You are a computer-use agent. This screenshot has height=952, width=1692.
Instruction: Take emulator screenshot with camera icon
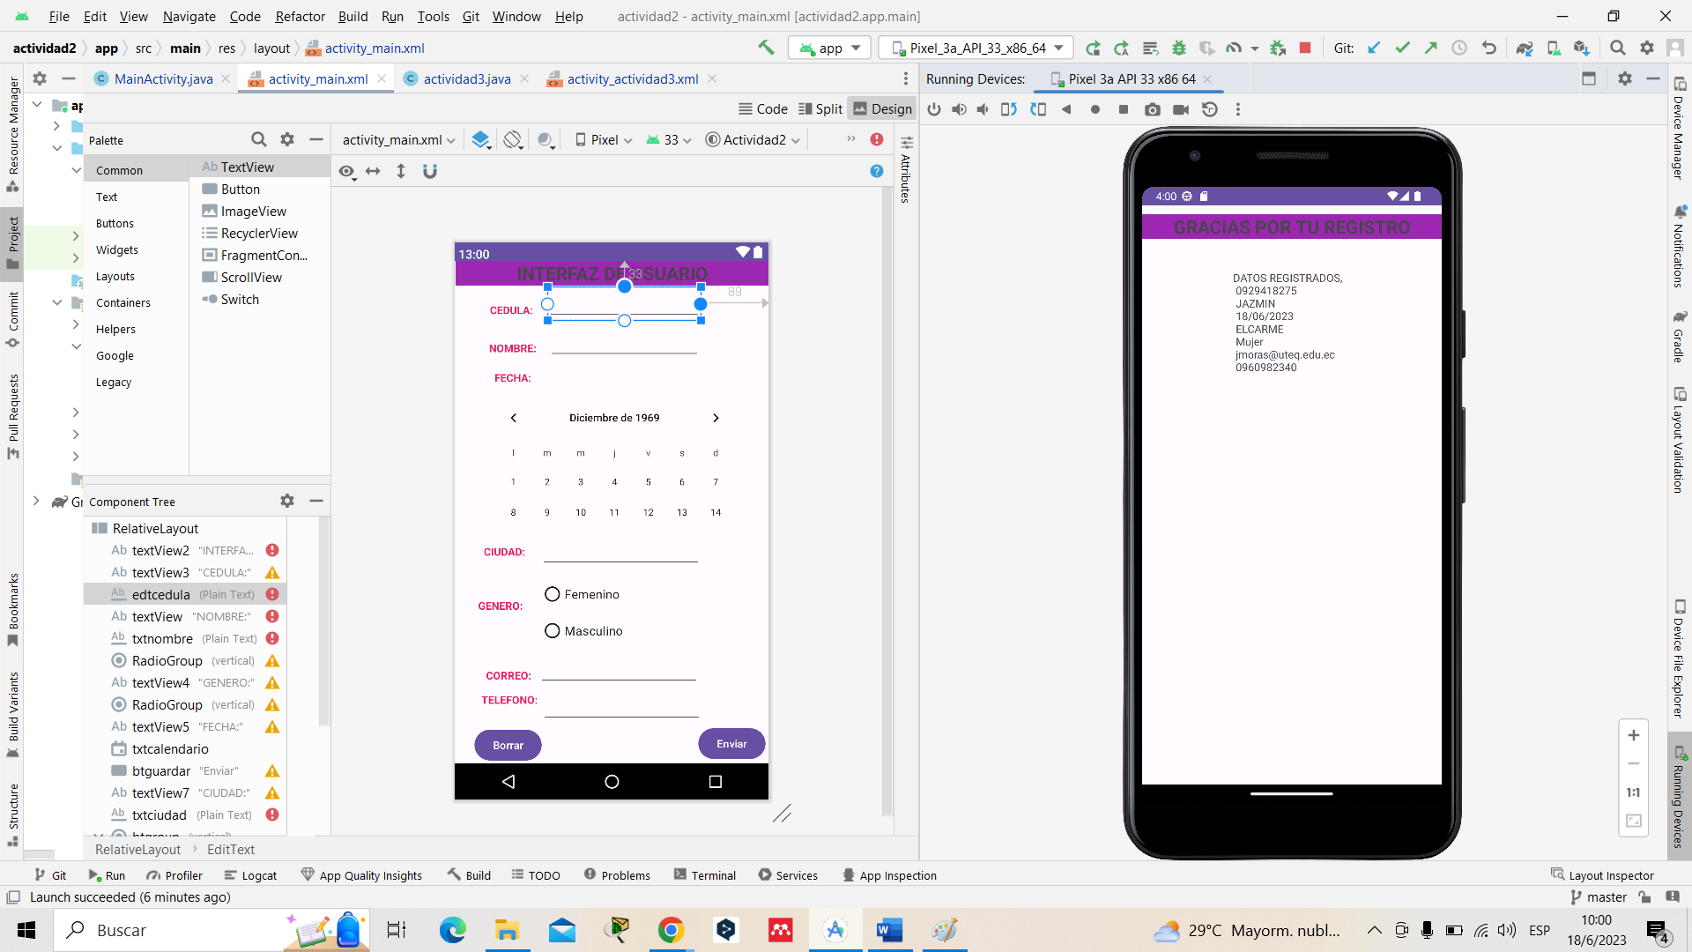[x=1152, y=109]
